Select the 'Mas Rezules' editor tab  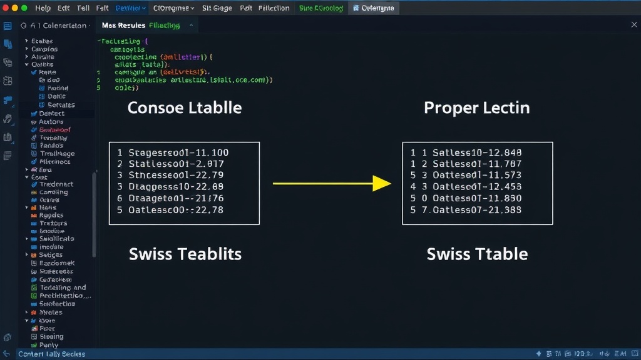123,26
